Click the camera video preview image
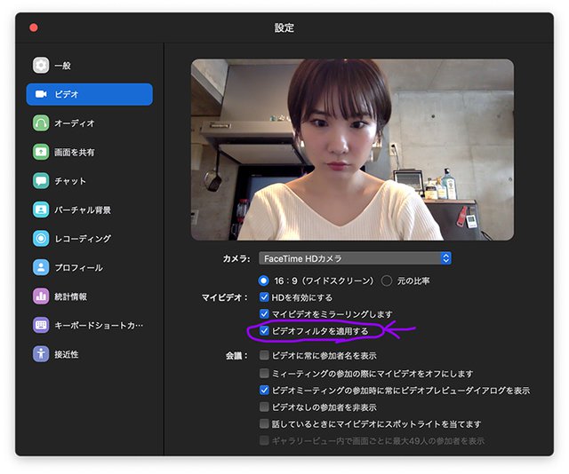 pyautogui.click(x=352, y=150)
